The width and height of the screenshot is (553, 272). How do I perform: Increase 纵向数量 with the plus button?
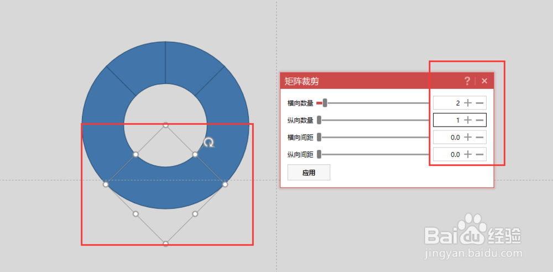[467, 120]
